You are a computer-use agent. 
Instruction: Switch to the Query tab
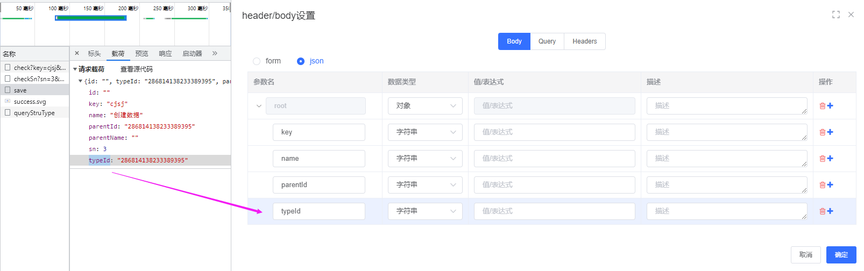(x=547, y=41)
